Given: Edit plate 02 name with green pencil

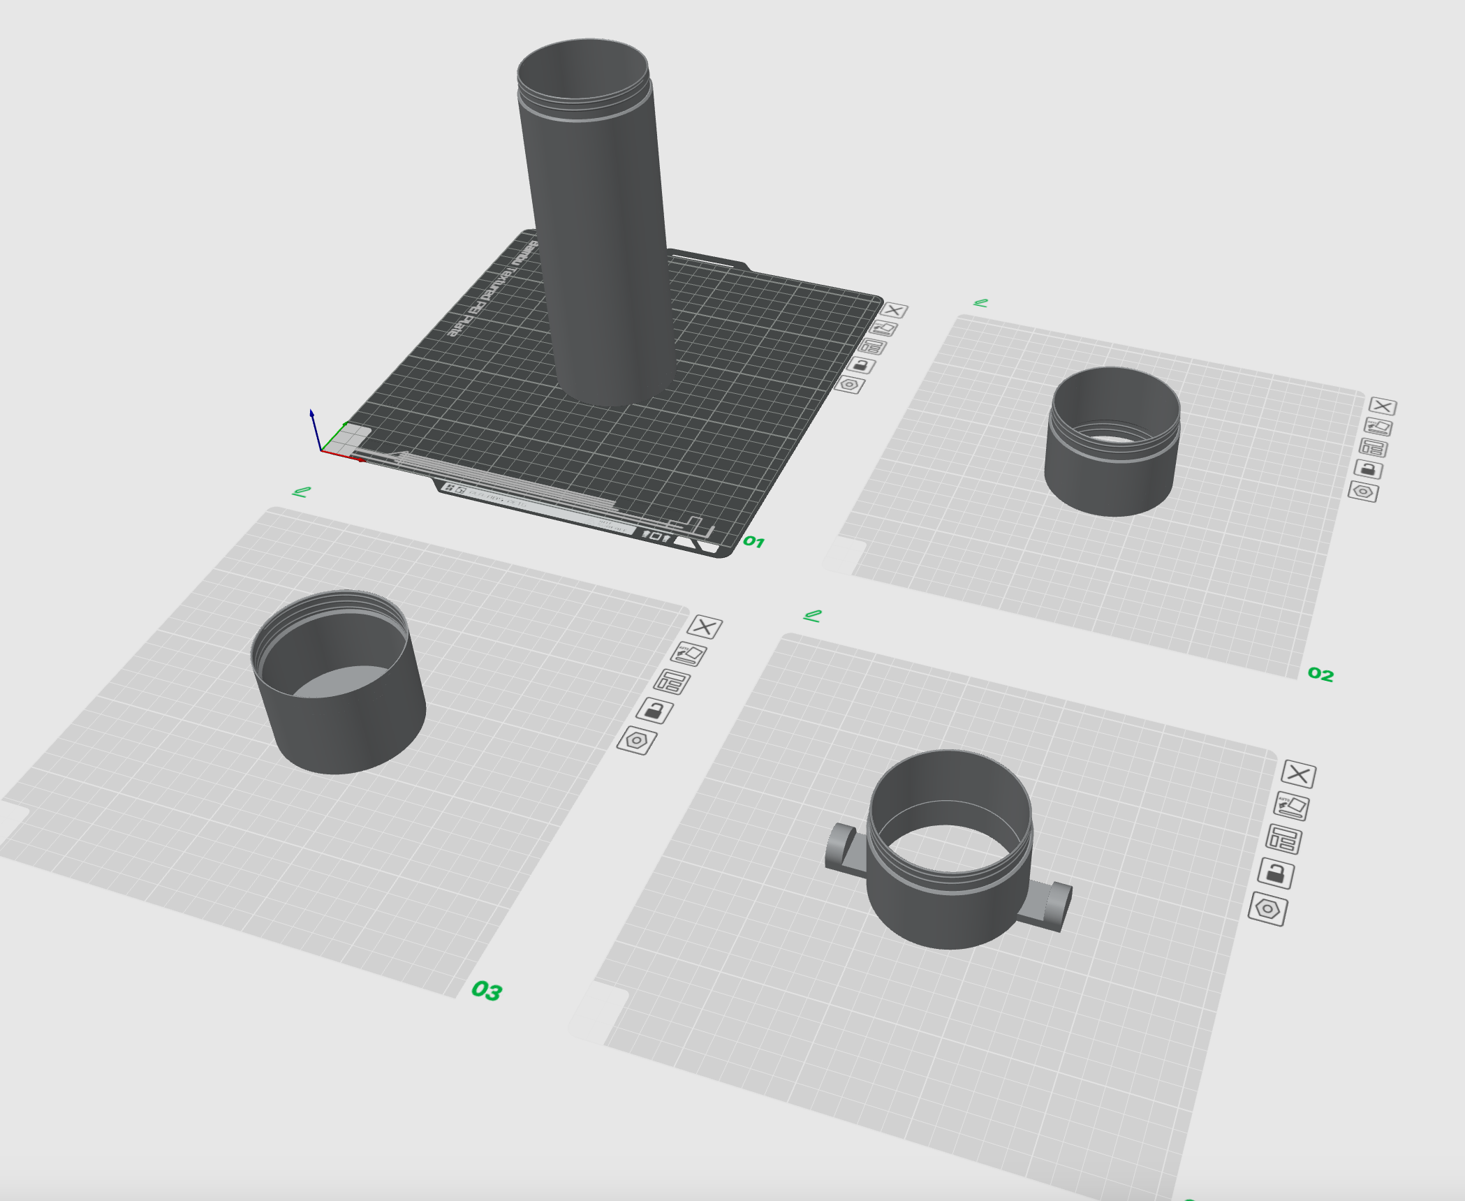Looking at the screenshot, I should point(981,303).
